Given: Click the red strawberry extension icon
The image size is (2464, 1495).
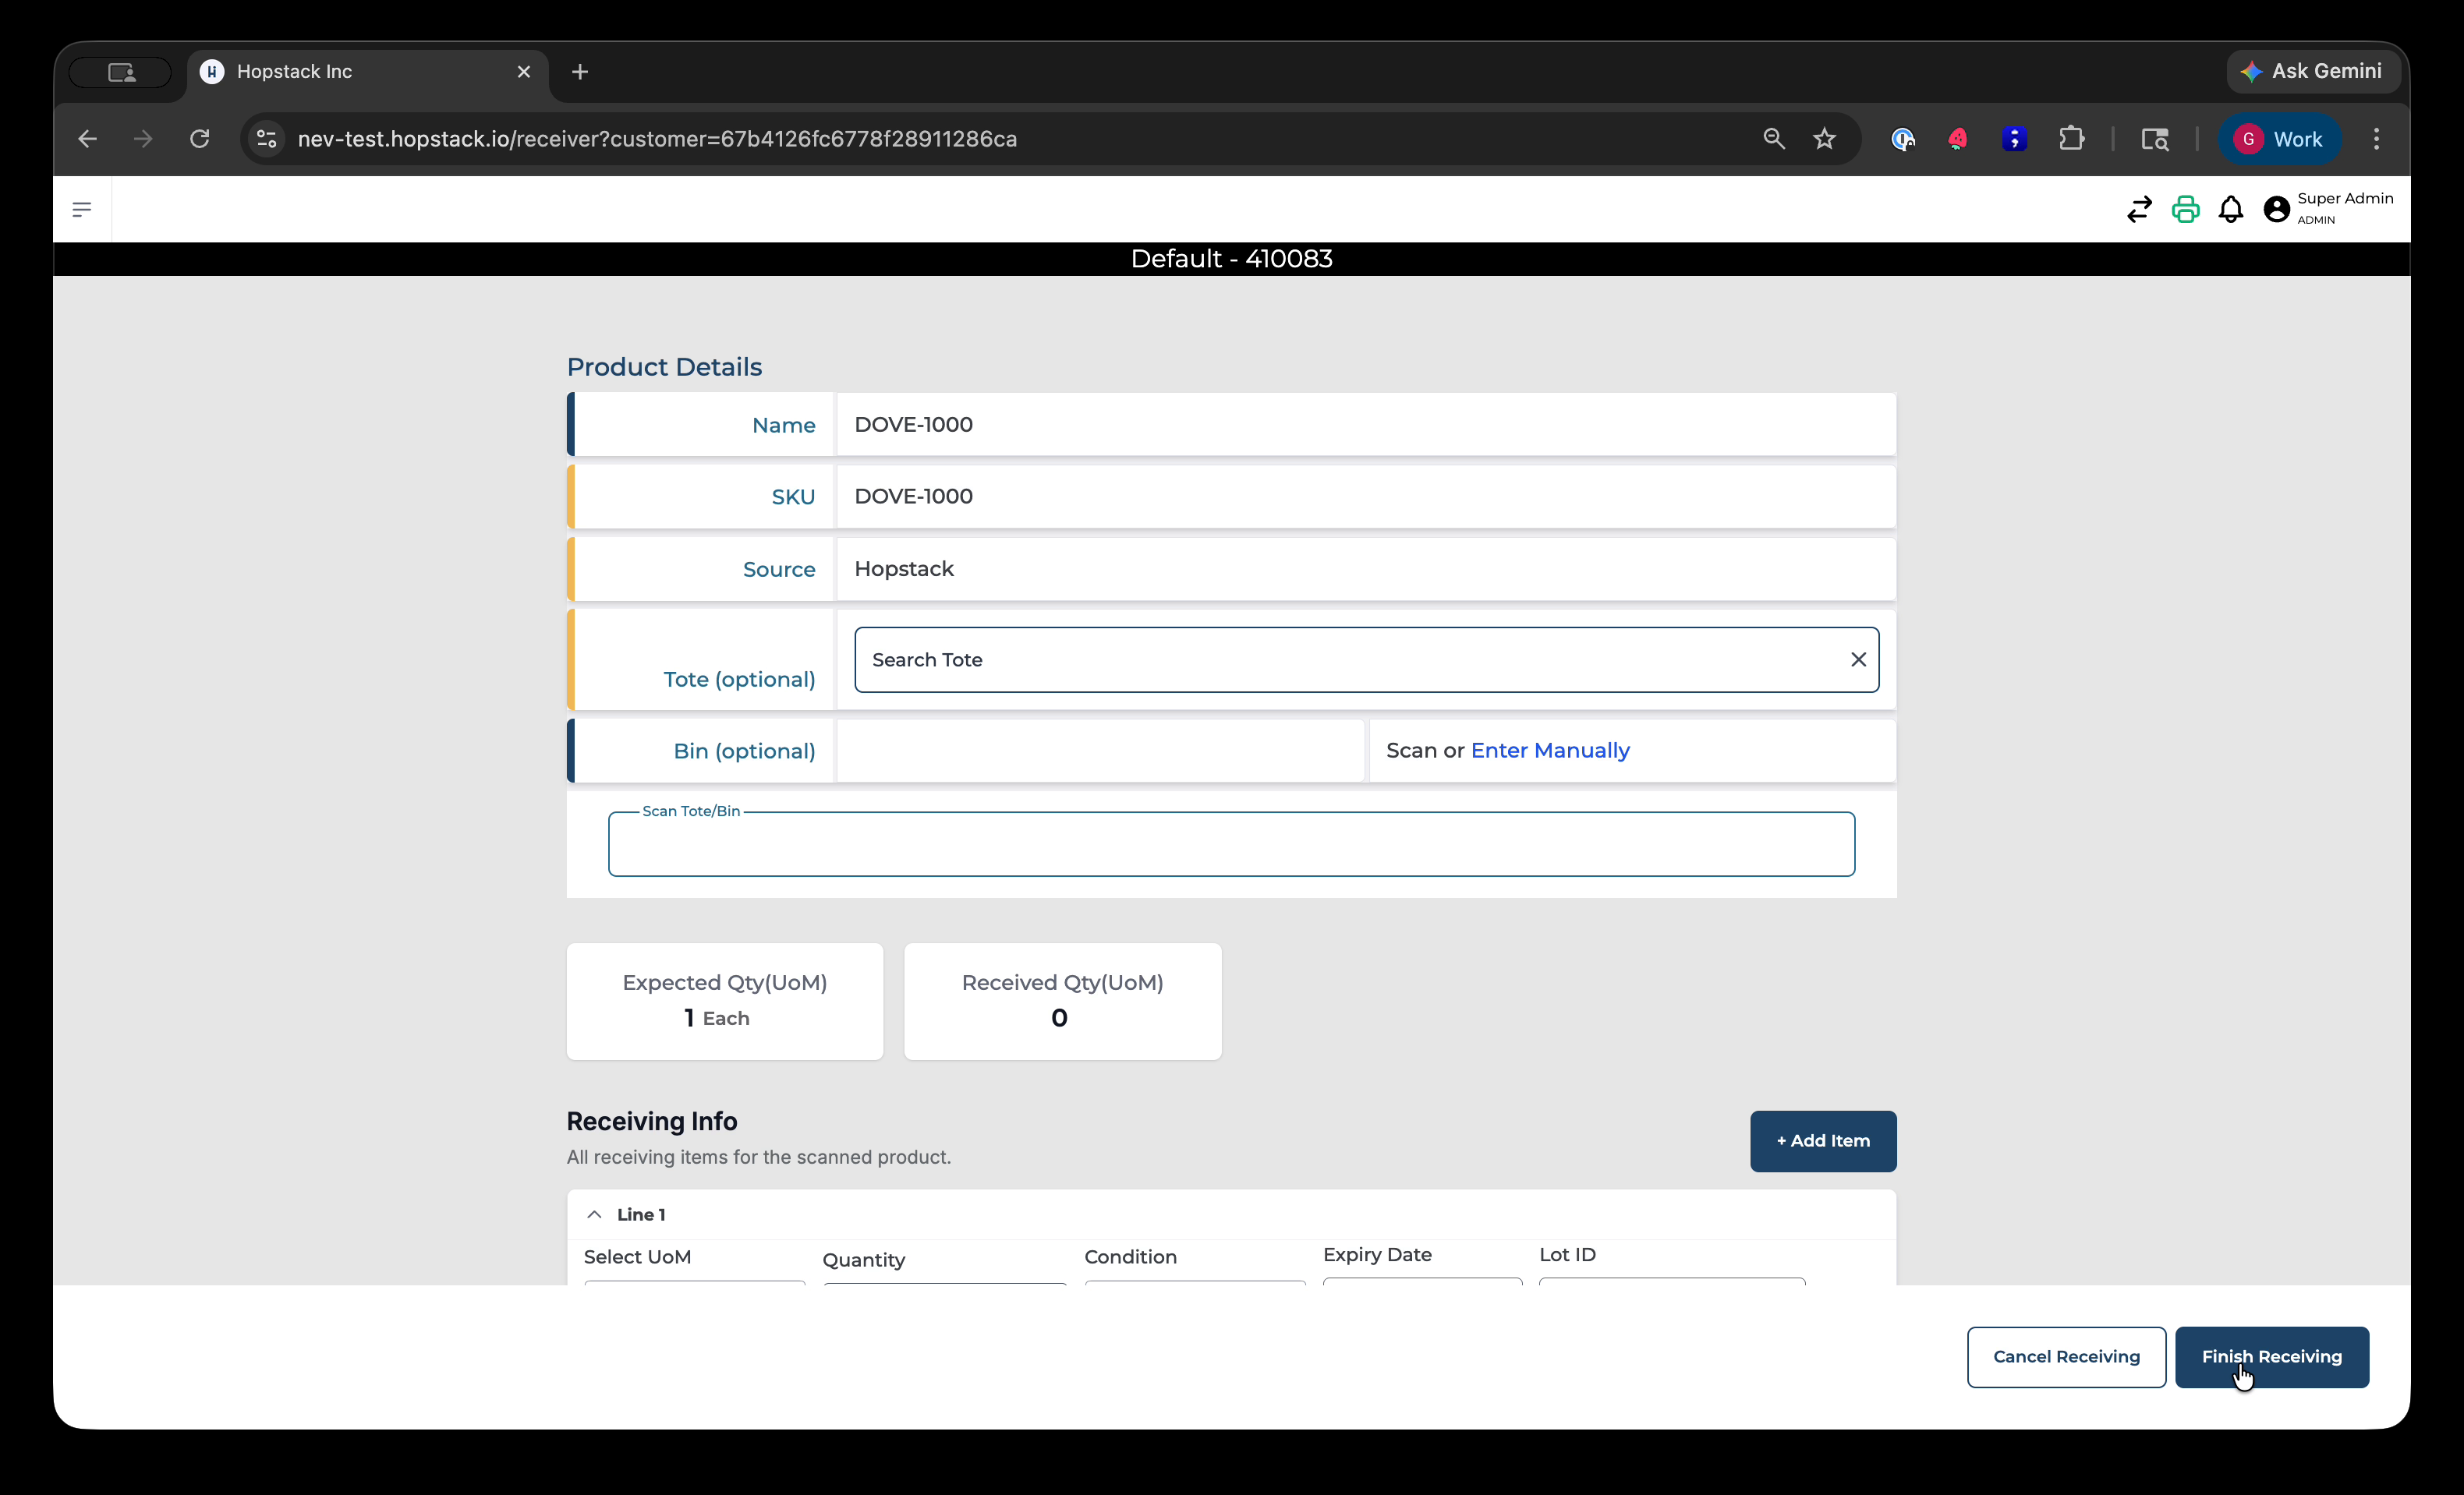Looking at the screenshot, I should tap(1958, 139).
